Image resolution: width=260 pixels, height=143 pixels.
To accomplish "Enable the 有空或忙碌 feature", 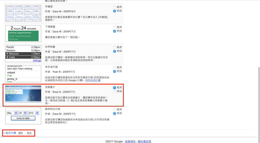I will [x=114, y=68].
